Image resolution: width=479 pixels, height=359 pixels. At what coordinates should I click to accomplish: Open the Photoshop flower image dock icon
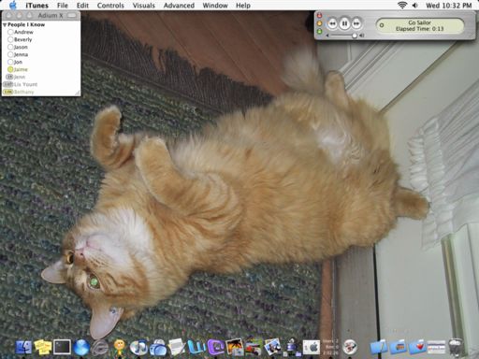coord(254,347)
